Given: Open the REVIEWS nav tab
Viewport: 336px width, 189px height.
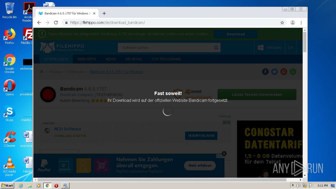Looking at the screenshot, I should click(x=133, y=59).
